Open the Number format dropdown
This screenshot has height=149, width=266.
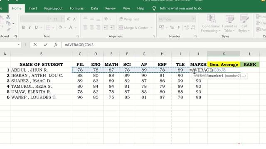[194, 19]
